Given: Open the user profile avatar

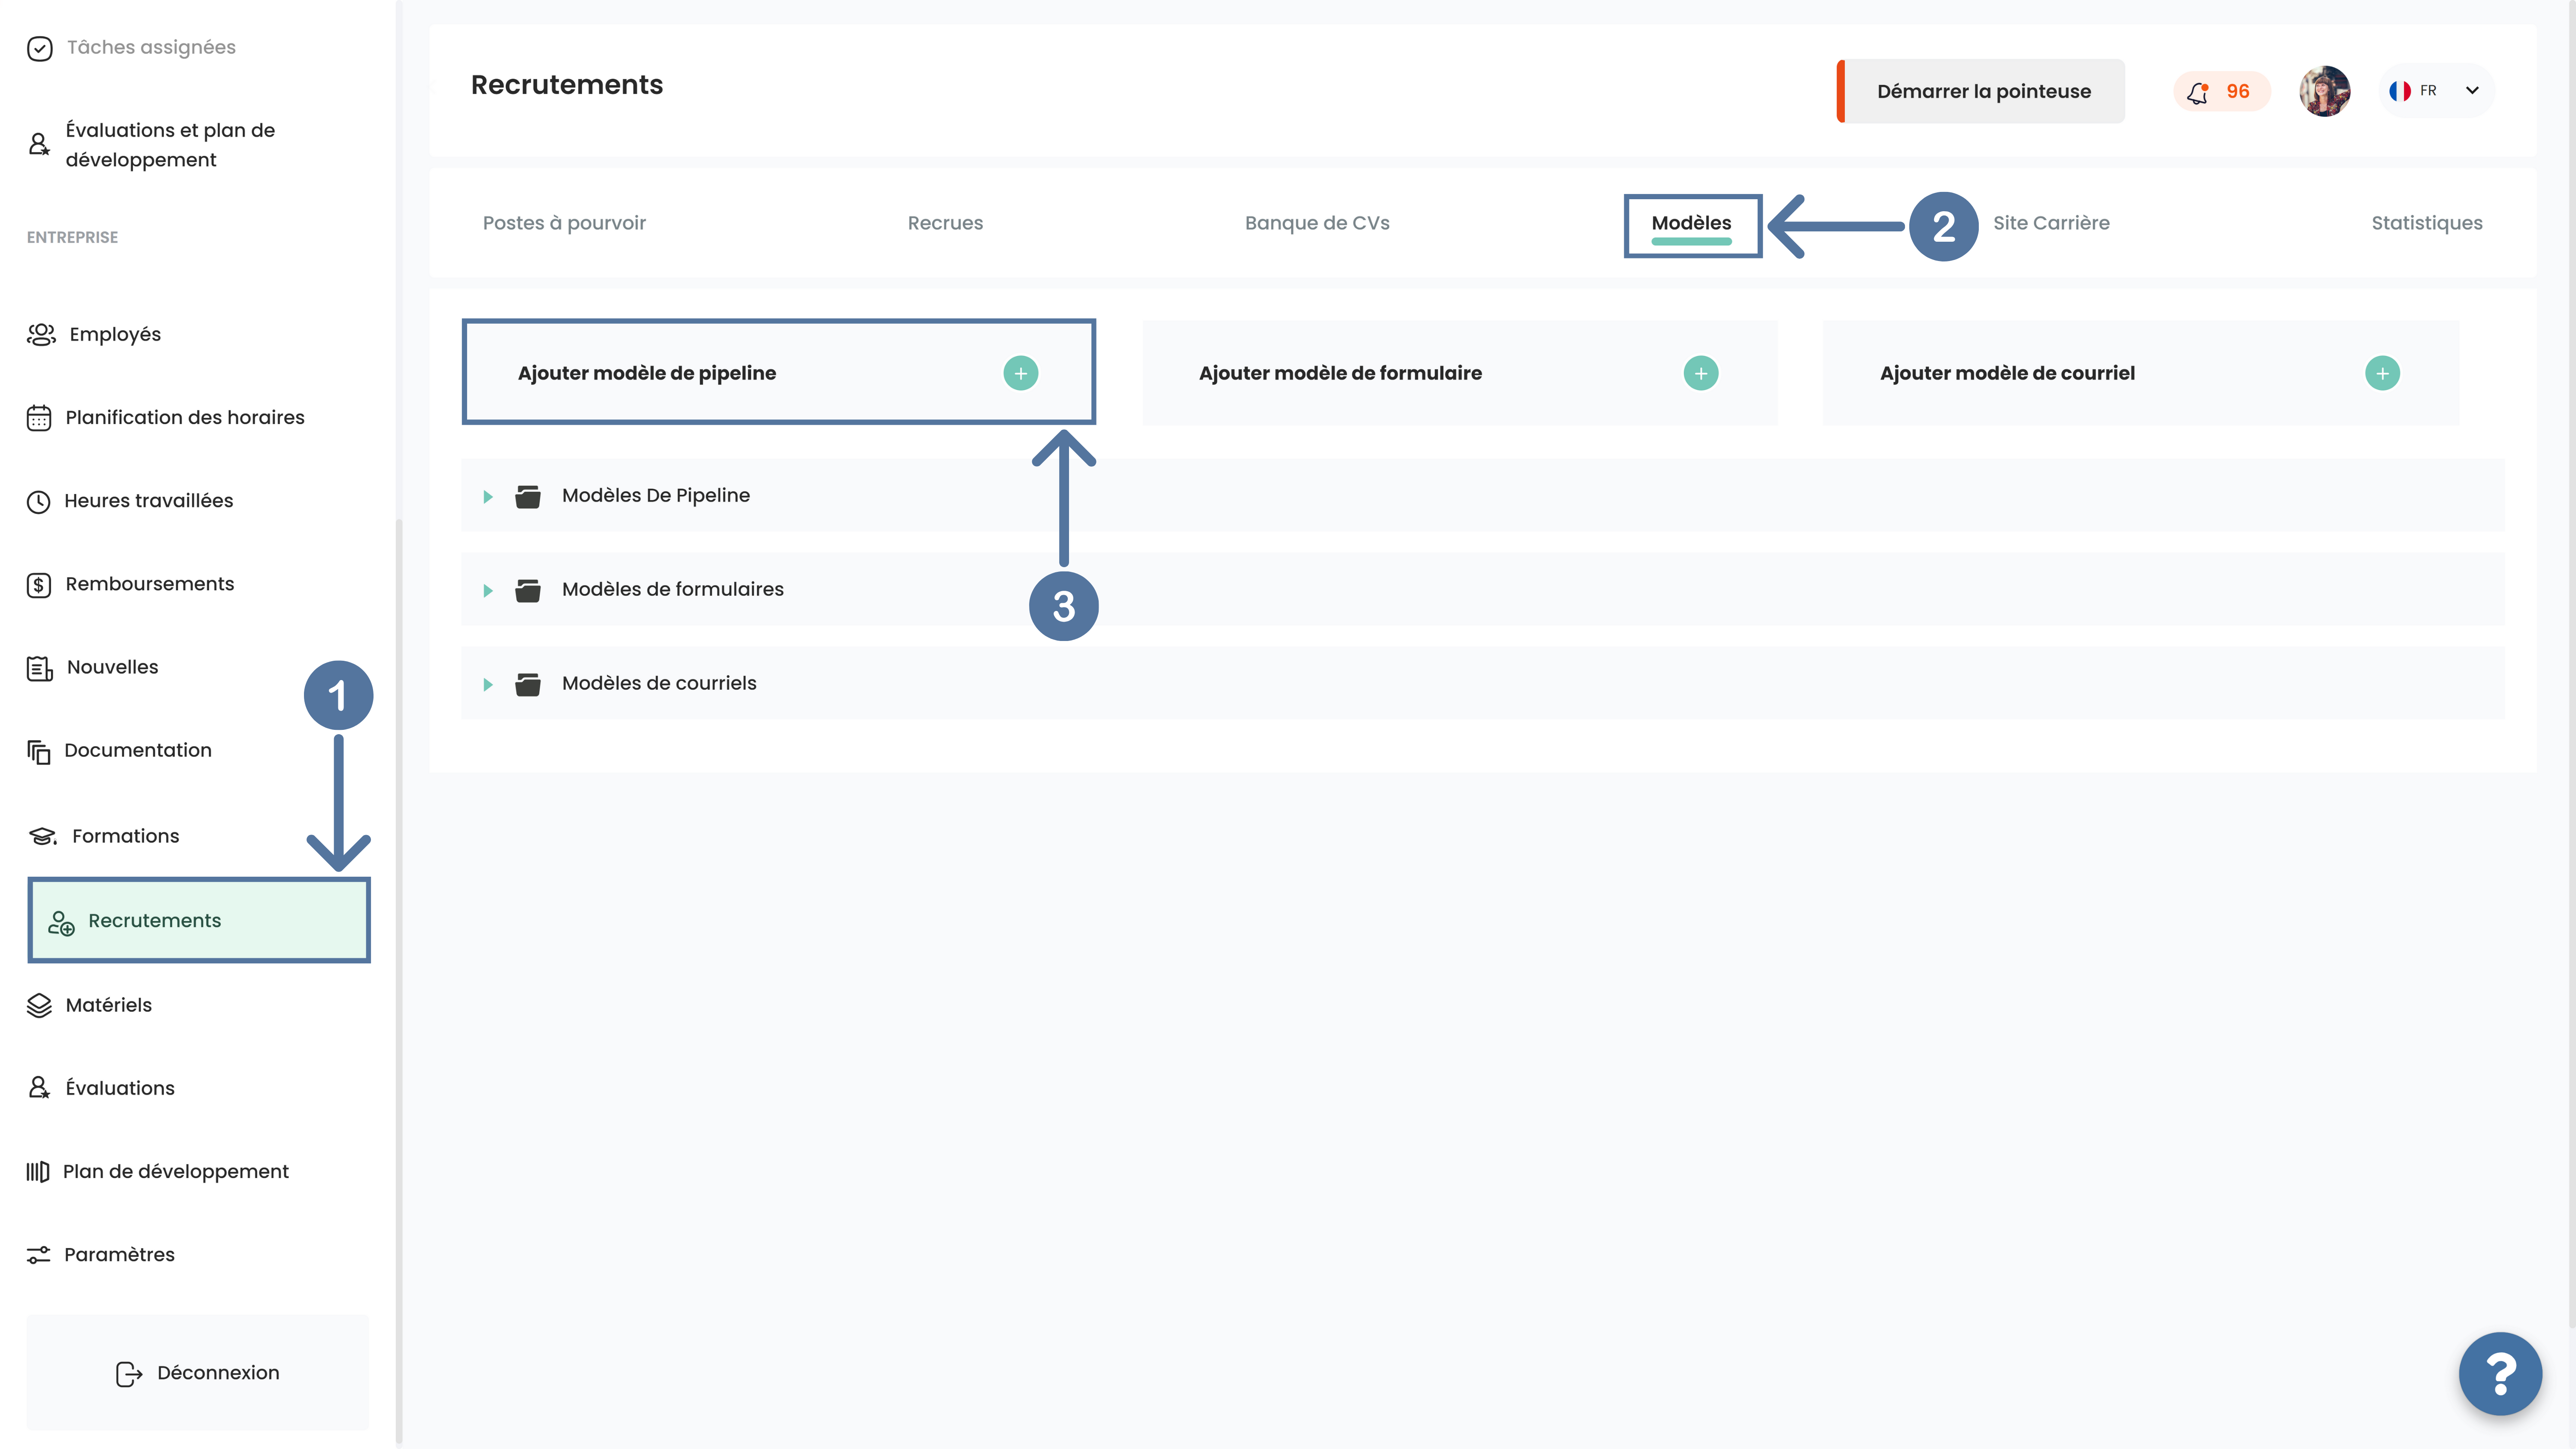Looking at the screenshot, I should [x=2324, y=91].
